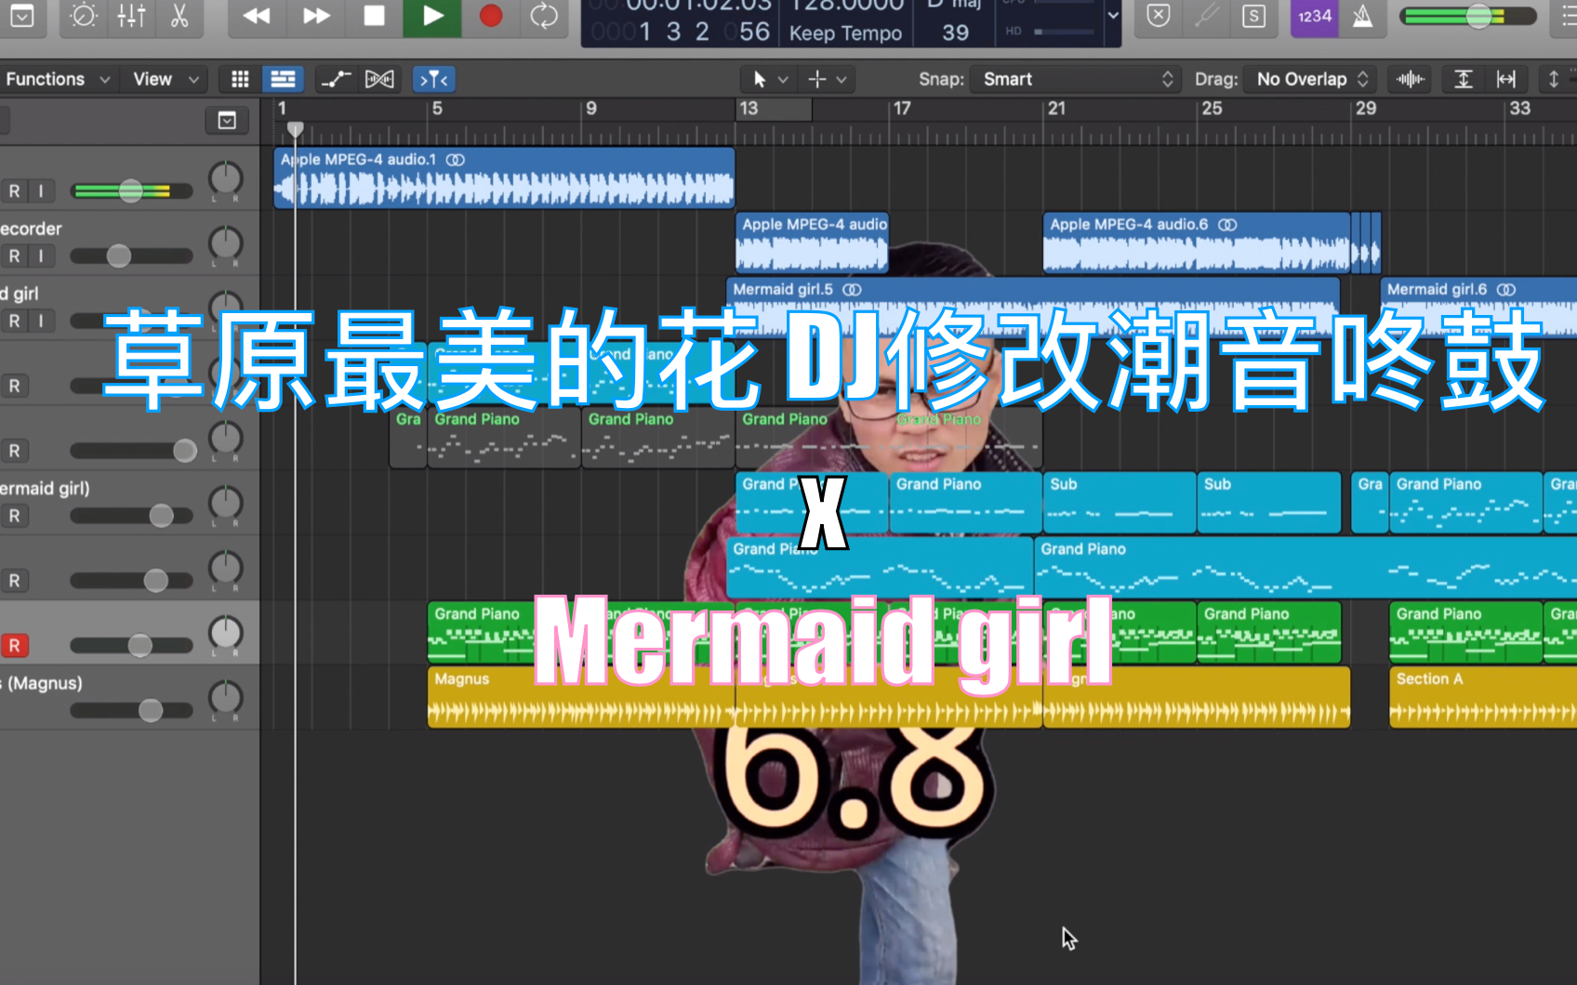Select the (Magnus) drummer track header
The width and height of the screenshot is (1577, 985).
pos(129,697)
